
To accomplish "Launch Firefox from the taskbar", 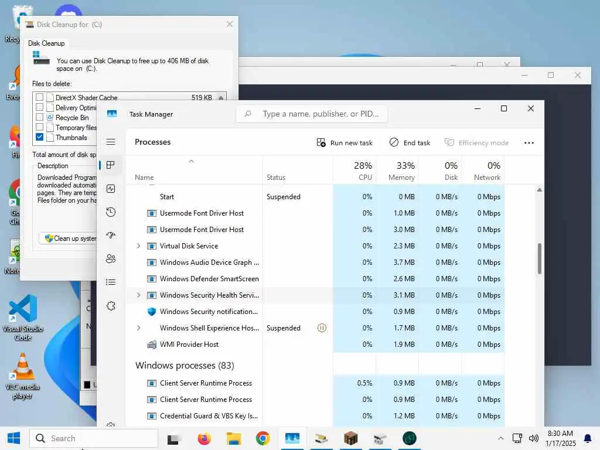I will (204, 438).
